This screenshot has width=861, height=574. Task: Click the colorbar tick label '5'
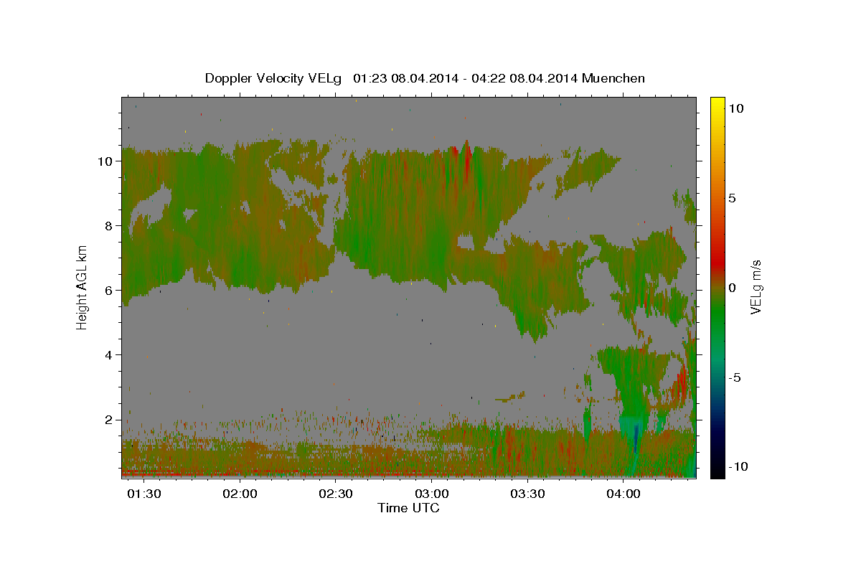[x=732, y=198]
